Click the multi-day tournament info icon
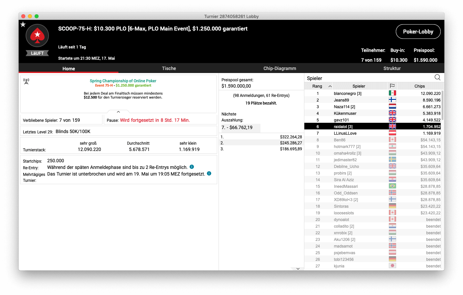Screen dimensions: 463x295 pos(209,174)
